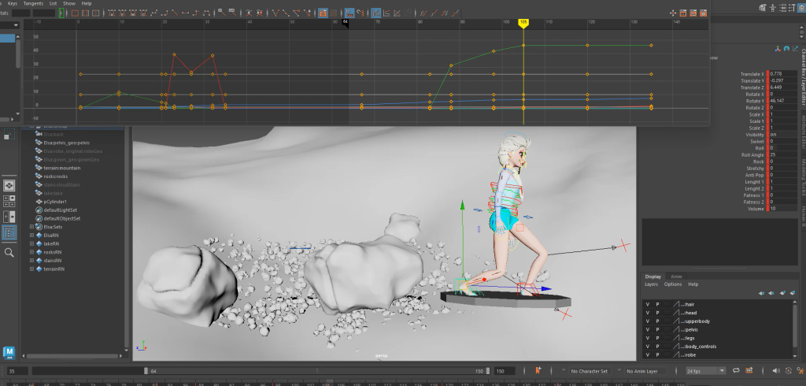Toggle playback P of robe layer
806x386 pixels.
click(x=657, y=354)
